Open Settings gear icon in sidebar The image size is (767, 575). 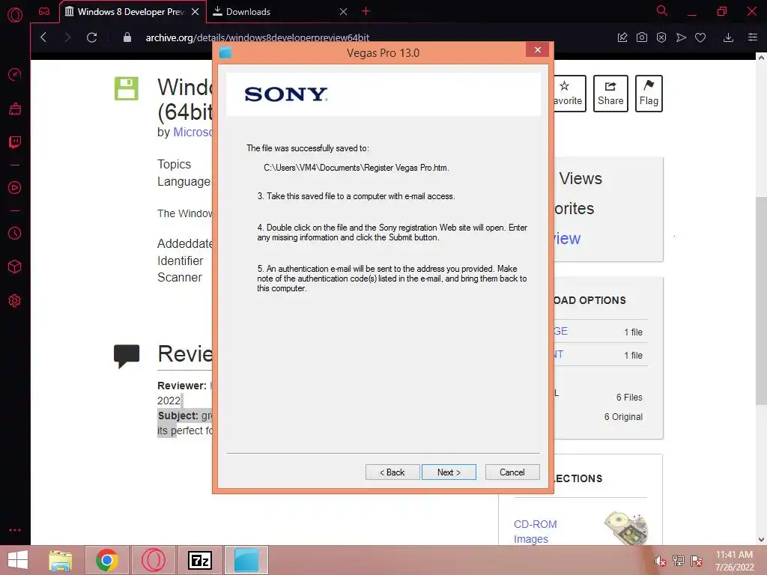tap(15, 300)
